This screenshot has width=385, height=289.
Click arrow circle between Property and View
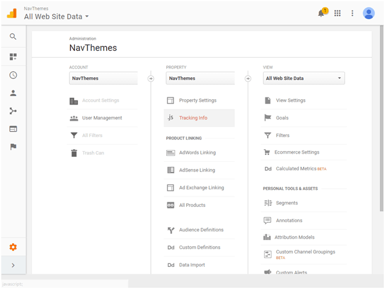click(248, 78)
